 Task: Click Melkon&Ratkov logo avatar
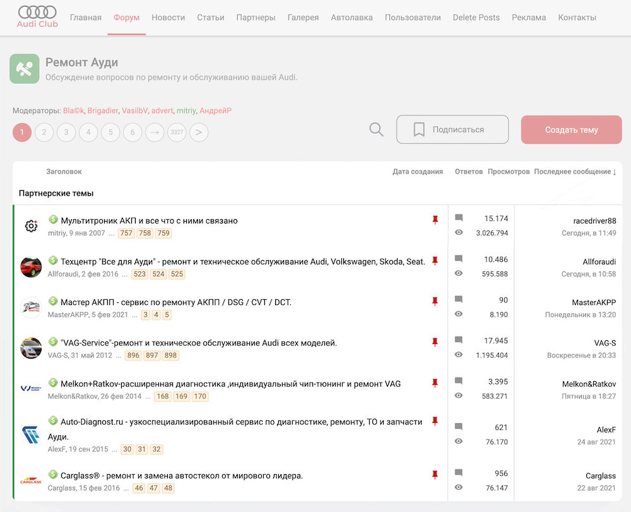pos(31,389)
